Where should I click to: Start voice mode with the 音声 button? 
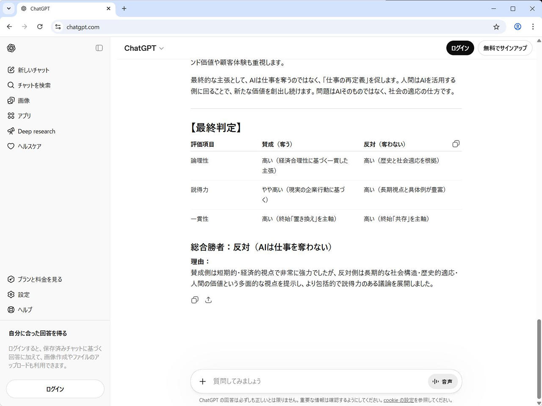click(x=442, y=381)
